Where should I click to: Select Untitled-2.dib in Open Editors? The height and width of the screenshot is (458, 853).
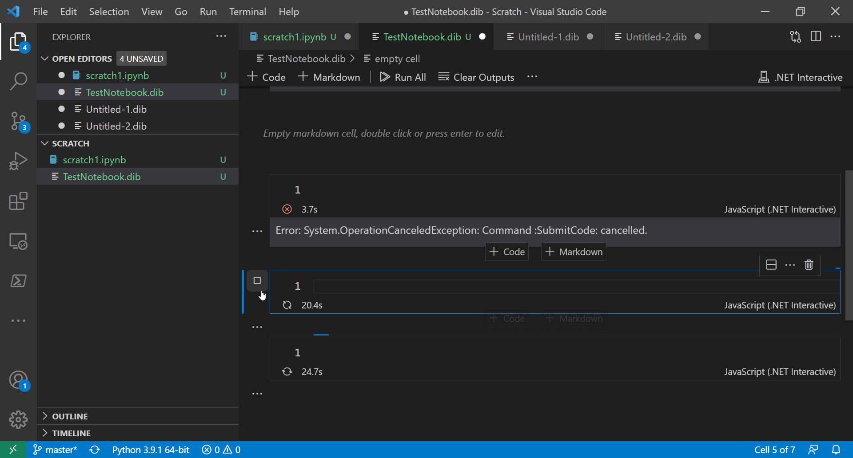tap(138, 126)
